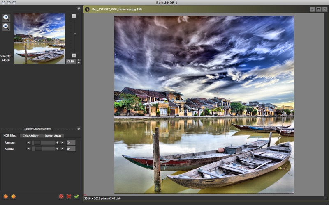Click the Amount value field showing 14
The image size is (329, 205).
tap(71, 143)
